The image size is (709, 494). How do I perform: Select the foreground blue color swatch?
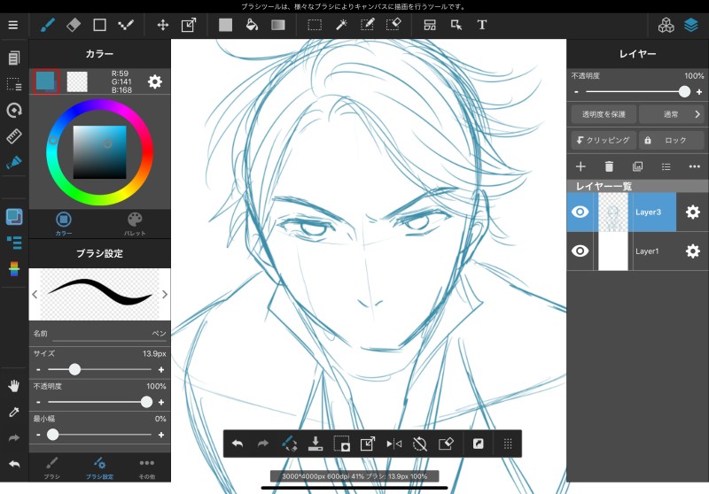click(x=46, y=81)
